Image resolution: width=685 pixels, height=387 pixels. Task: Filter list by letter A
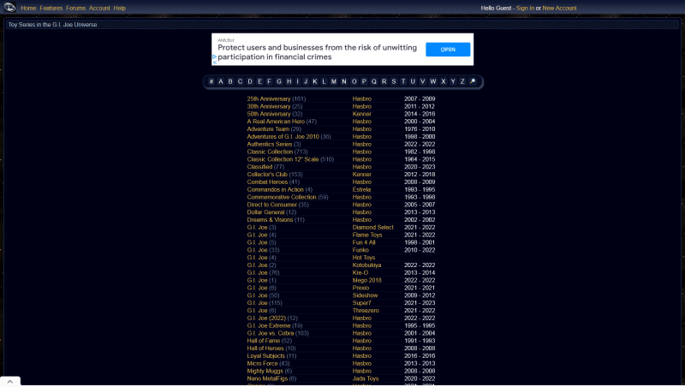point(221,81)
